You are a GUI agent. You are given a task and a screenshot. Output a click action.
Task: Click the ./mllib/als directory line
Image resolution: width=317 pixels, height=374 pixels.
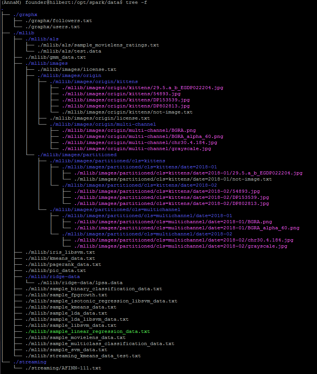tap(42, 39)
